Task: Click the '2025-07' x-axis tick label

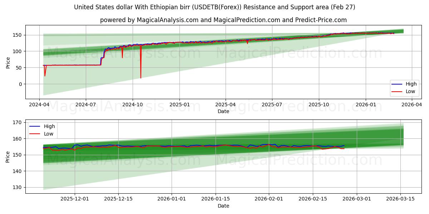Action: point(272,105)
